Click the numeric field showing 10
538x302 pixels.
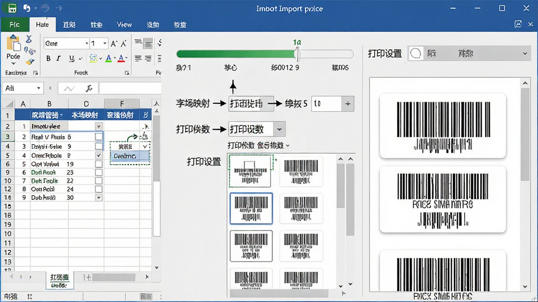[327, 103]
